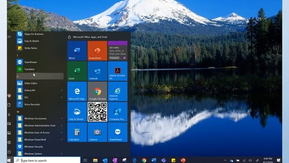Click the volume icon in system tray

(250, 160)
